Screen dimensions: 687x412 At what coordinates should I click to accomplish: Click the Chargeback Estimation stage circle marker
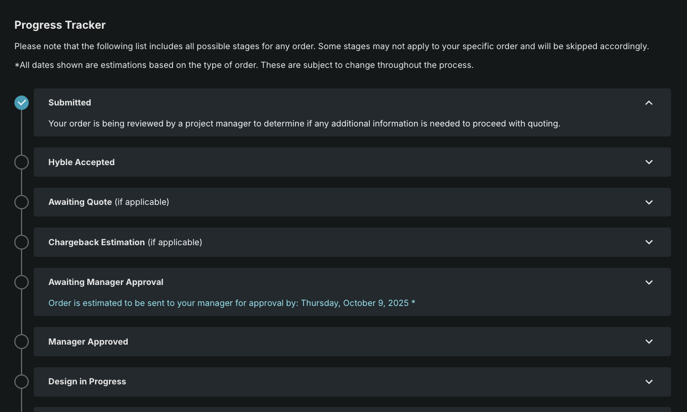[x=22, y=242]
